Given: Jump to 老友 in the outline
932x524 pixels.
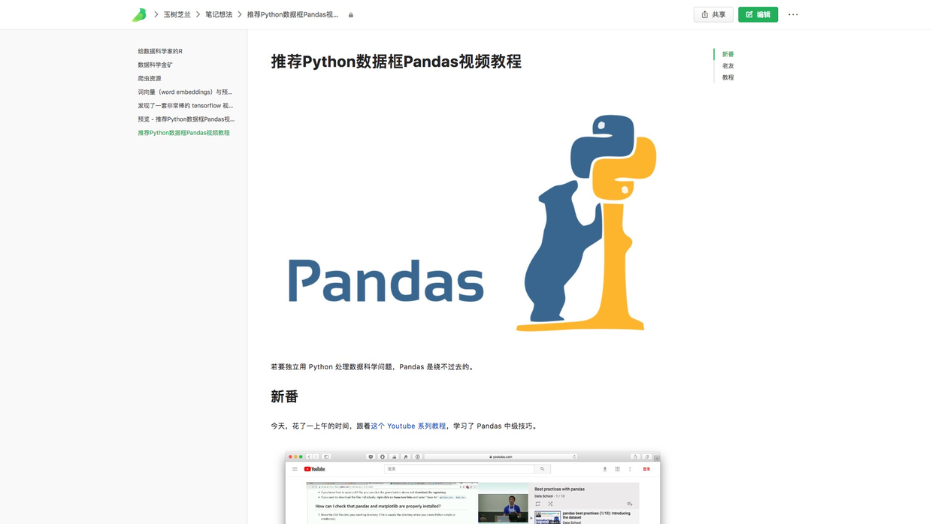Looking at the screenshot, I should (x=728, y=66).
